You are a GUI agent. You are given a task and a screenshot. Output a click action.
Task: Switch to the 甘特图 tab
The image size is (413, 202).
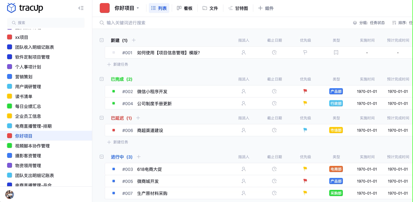238,8
